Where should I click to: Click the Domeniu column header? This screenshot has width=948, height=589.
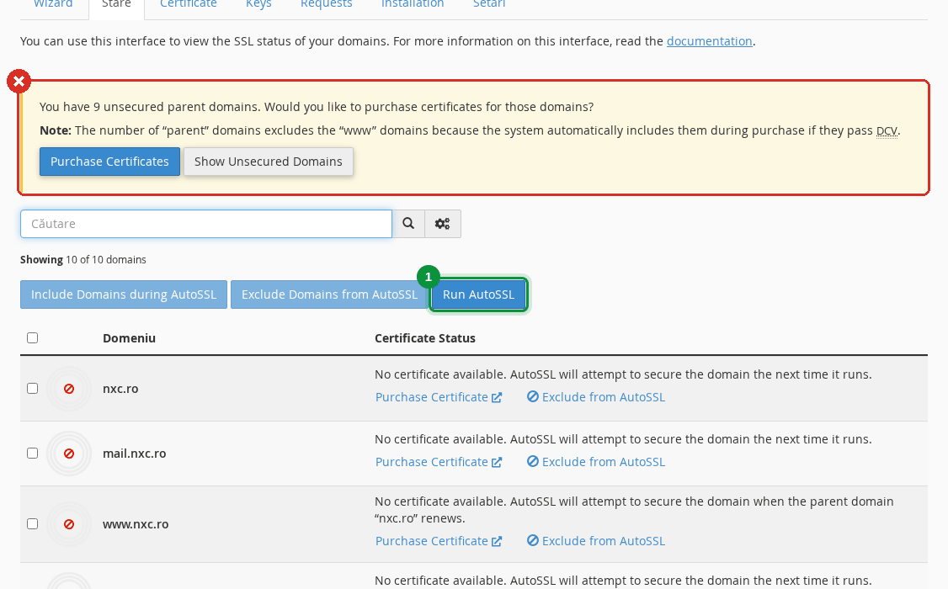point(129,338)
